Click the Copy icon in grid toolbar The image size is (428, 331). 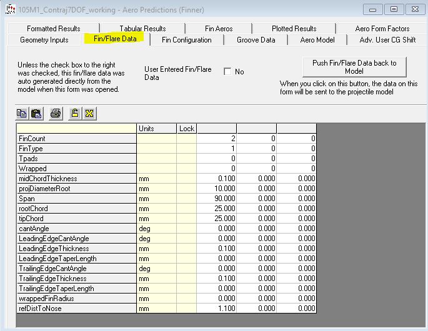22,113
